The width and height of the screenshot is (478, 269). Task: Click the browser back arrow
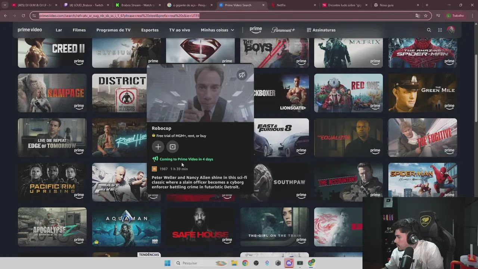(6, 16)
